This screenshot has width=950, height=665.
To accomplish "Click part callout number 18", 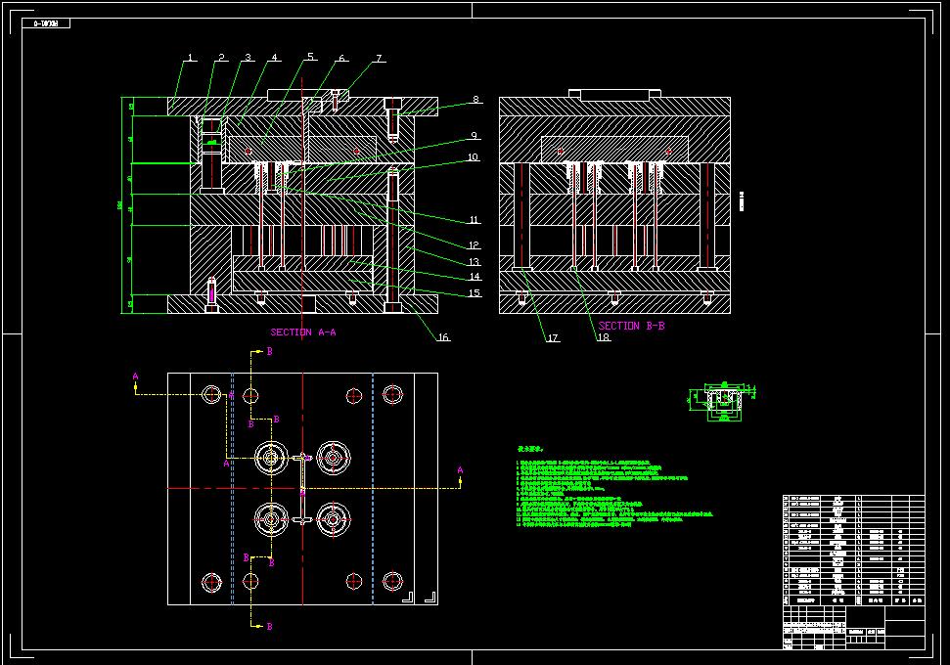I will [x=604, y=337].
